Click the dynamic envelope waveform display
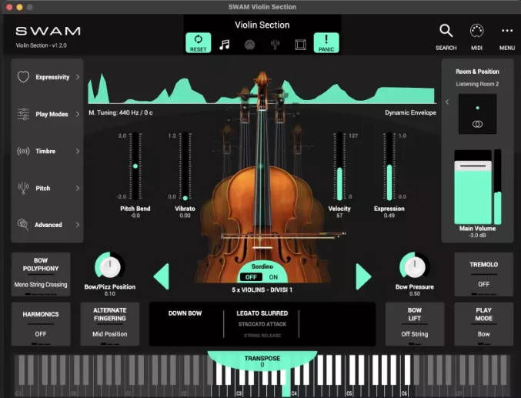Image resolution: width=521 pixels, height=398 pixels. pos(262,88)
